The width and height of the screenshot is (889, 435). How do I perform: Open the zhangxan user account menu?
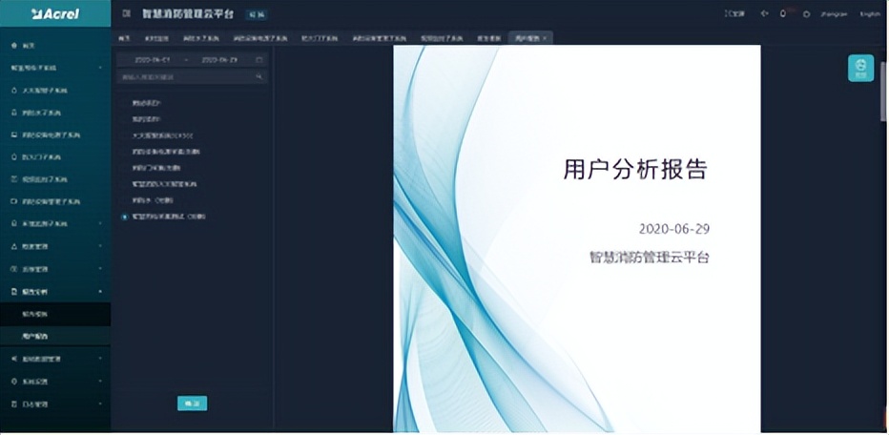tap(834, 14)
